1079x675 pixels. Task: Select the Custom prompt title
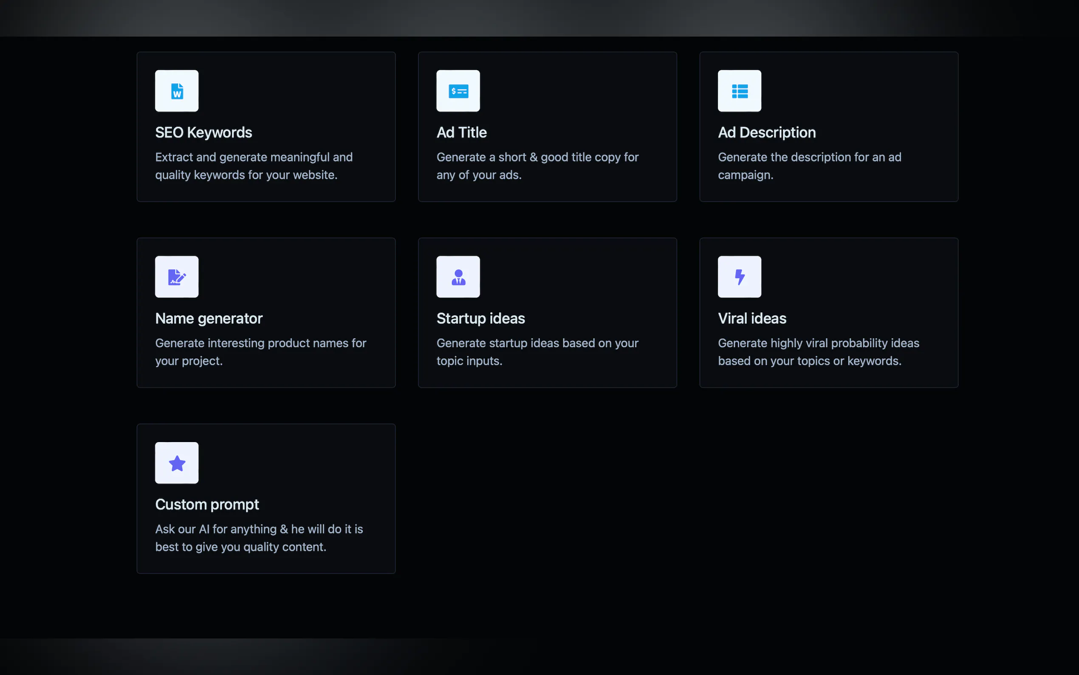pos(207,505)
